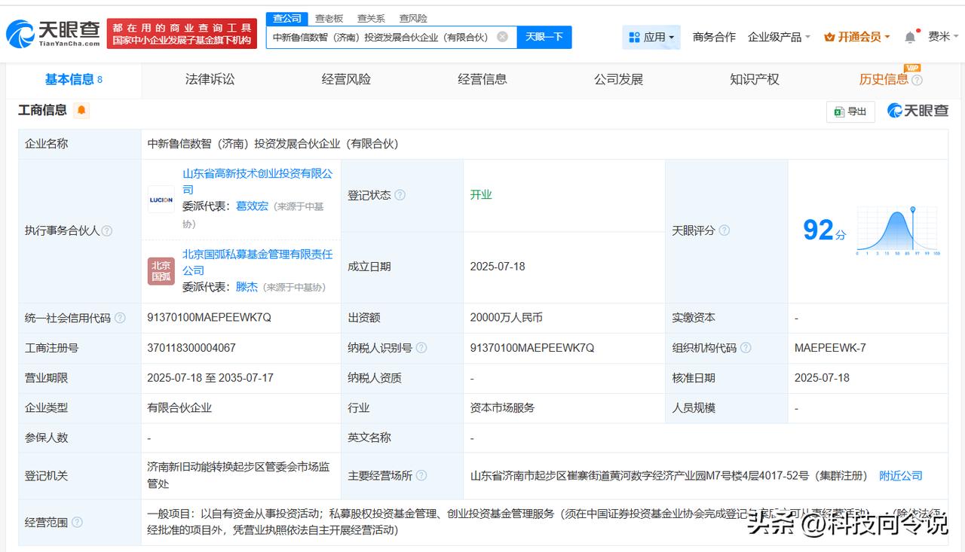
Task: Select organization code MAEPEEWK-7
Action: pyautogui.click(x=830, y=348)
